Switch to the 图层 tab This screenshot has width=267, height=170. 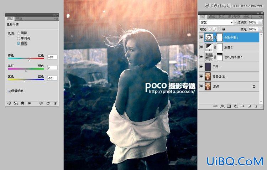(203, 17)
